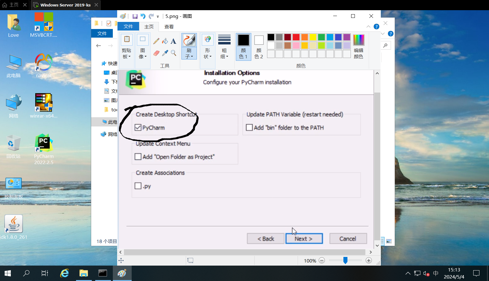Click the Network item in Explorer sidebar
This screenshot has height=281, width=489.
click(109, 134)
